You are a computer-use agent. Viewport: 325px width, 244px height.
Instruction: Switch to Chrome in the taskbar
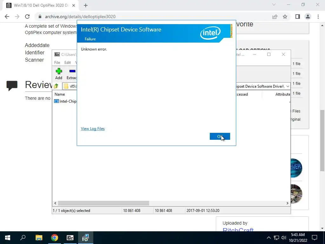coord(55,238)
